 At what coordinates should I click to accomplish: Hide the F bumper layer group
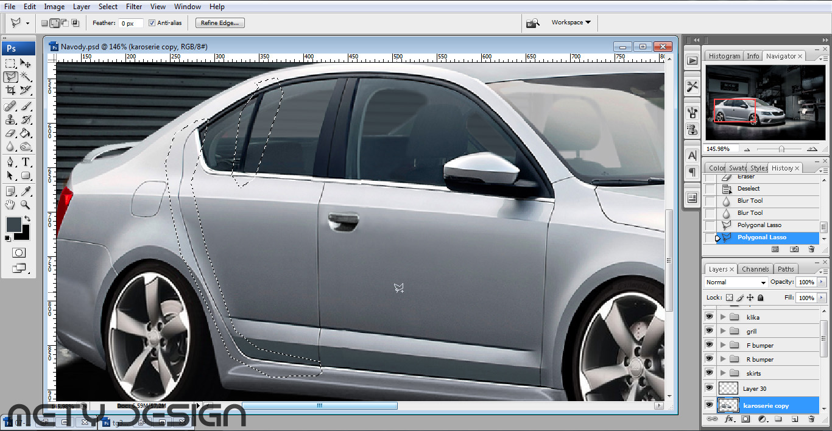click(x=709, y=345)
